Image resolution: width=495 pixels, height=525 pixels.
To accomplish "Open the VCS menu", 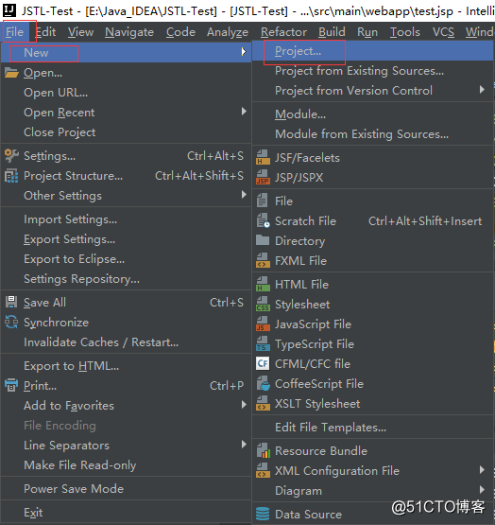I will click(443, 32).
